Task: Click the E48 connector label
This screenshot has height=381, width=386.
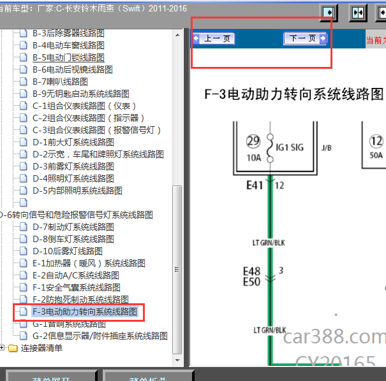Action: [251, 271]
